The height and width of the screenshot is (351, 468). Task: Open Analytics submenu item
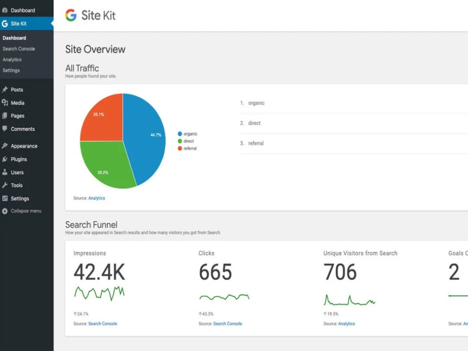(12, 59)
